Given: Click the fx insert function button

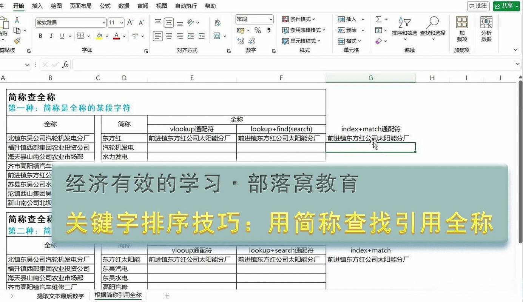Looking at the screenshot, I should 65,65.
